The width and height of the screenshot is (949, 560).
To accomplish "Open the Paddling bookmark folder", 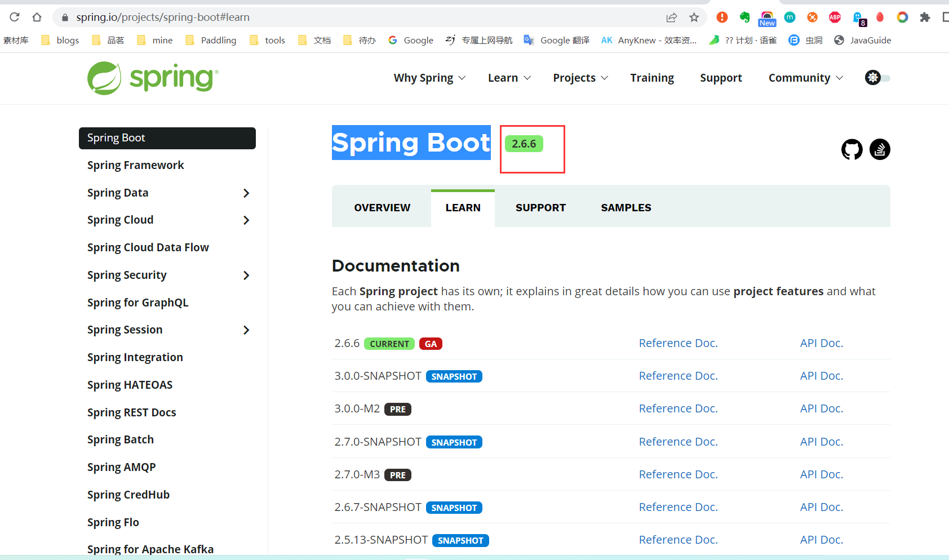I will (211, 40).
